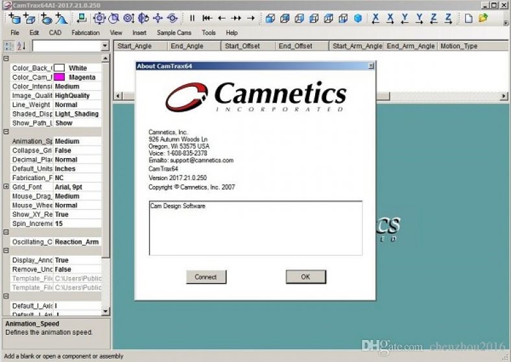511x362 pixels.
Task: Click the first Z axis rotate icon
Action: [x=434, y=19]
